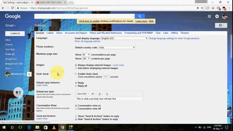Expand More labels in sidebar

coord(8,68)
